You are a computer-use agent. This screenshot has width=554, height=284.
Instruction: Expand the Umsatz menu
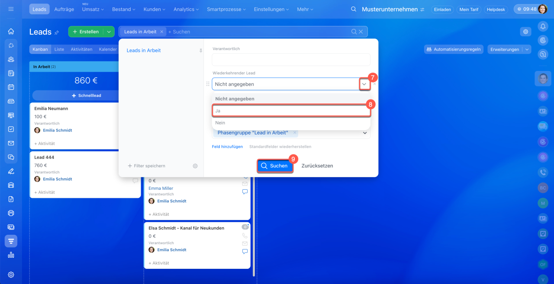point(93,9)
